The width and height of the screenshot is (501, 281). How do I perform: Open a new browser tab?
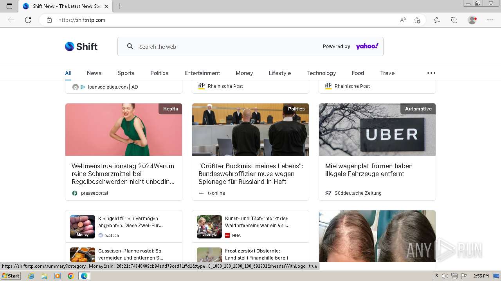click(x=119, y=6)
